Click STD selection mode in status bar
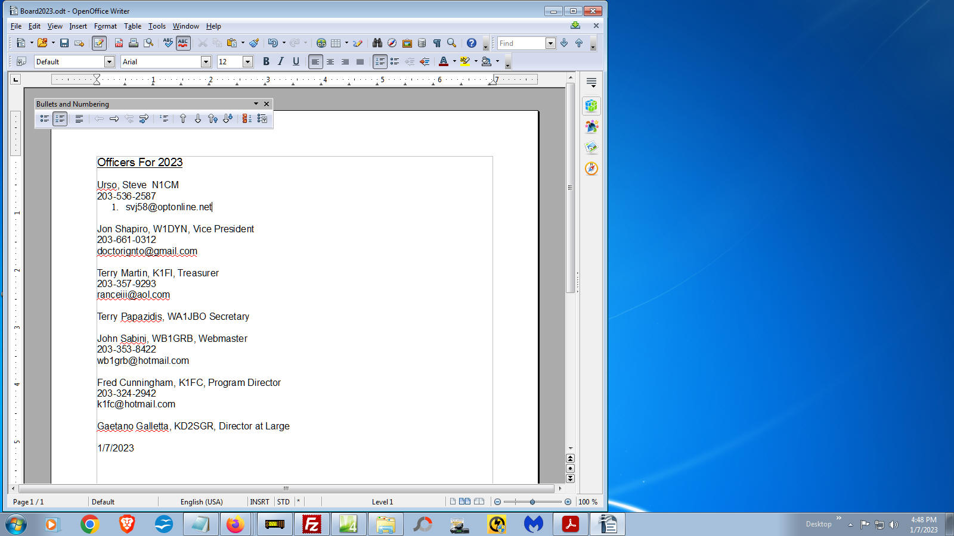The height and width of the screenshot is (536, 954). click(x=284, y=502)
